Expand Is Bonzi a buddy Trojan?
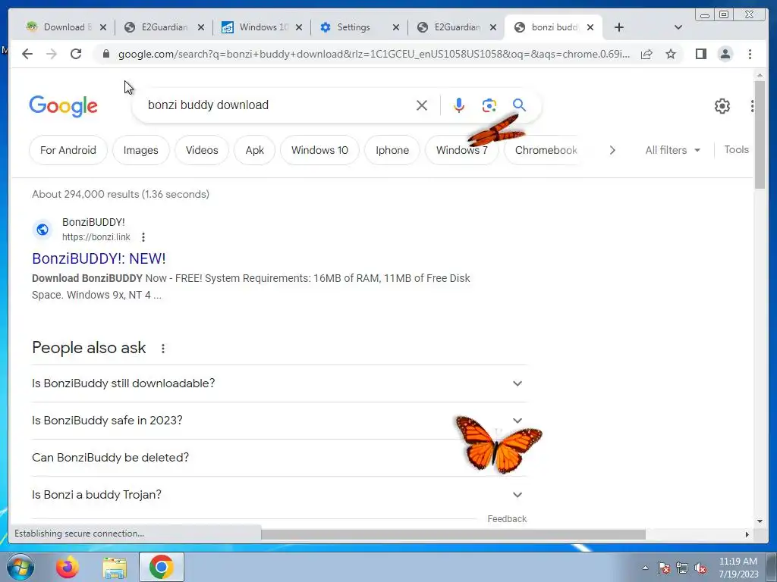The height and width of the screenshot is (582, 777). click(279, 495)
